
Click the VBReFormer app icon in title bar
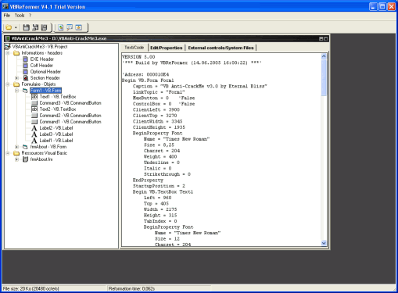coord(5,6)
